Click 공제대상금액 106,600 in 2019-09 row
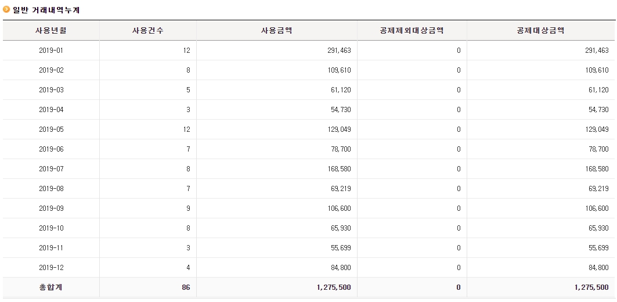617x302 pixels. (597, 208)
